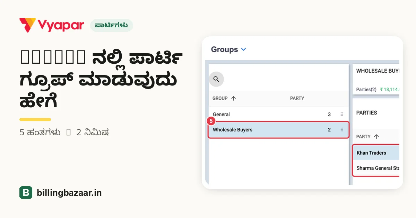The height and width of the screenshot is (218, 416).
Task: Click the green B billingbazaar logo icon
Action: pos(26,193)
